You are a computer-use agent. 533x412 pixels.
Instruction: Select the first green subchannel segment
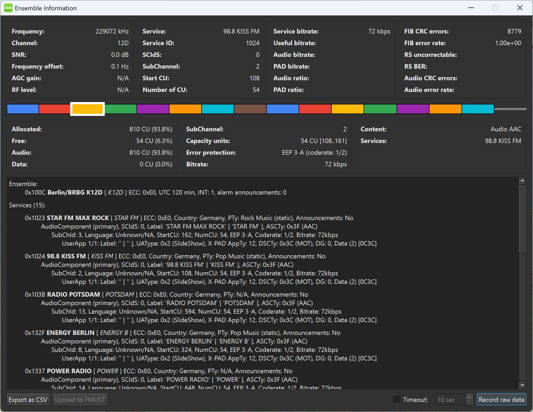click(120, 109)
